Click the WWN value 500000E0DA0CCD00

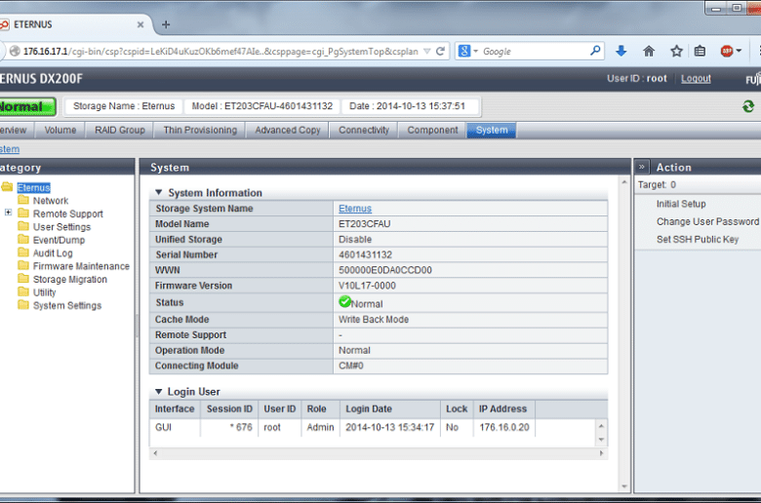(384, 270)
